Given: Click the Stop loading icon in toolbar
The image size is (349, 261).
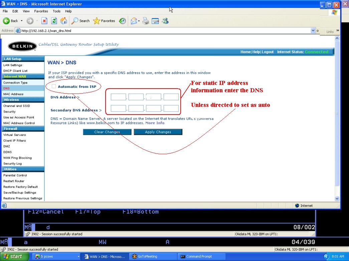Looking at the screenshot, I should pyautogui.click(x=44, y=21).
